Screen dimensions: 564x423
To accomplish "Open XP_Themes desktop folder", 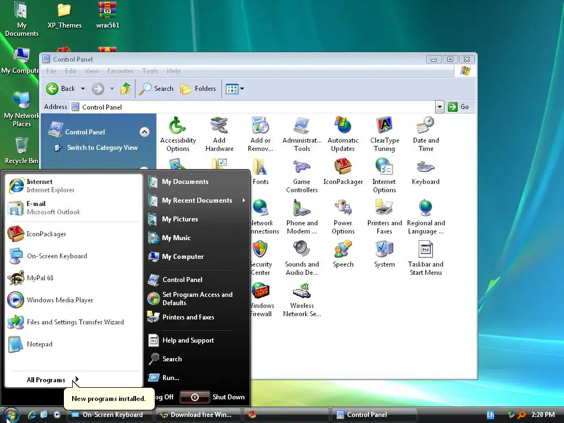I will click(64, 16).
